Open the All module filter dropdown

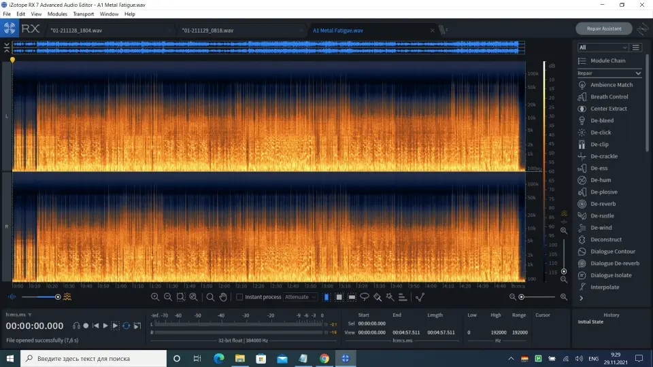click(602, 48)
